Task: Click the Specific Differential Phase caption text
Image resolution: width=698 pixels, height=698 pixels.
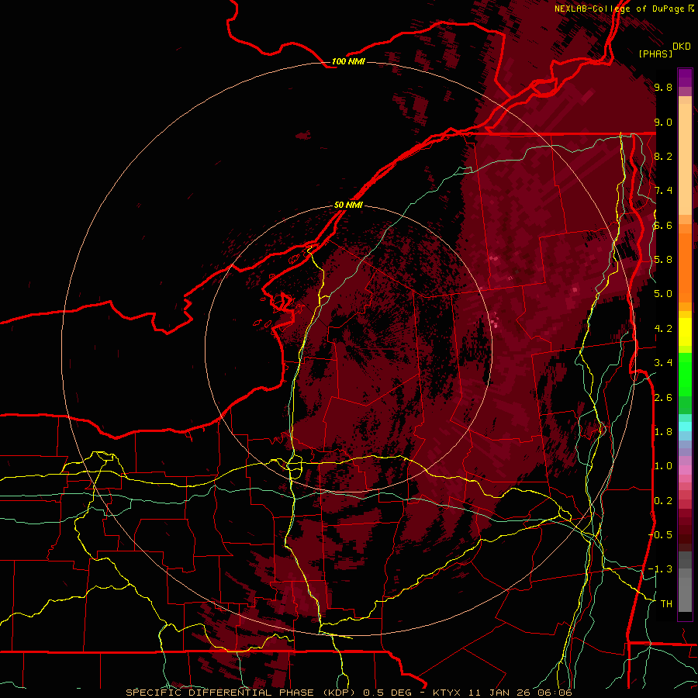Action: click(349, 693)
